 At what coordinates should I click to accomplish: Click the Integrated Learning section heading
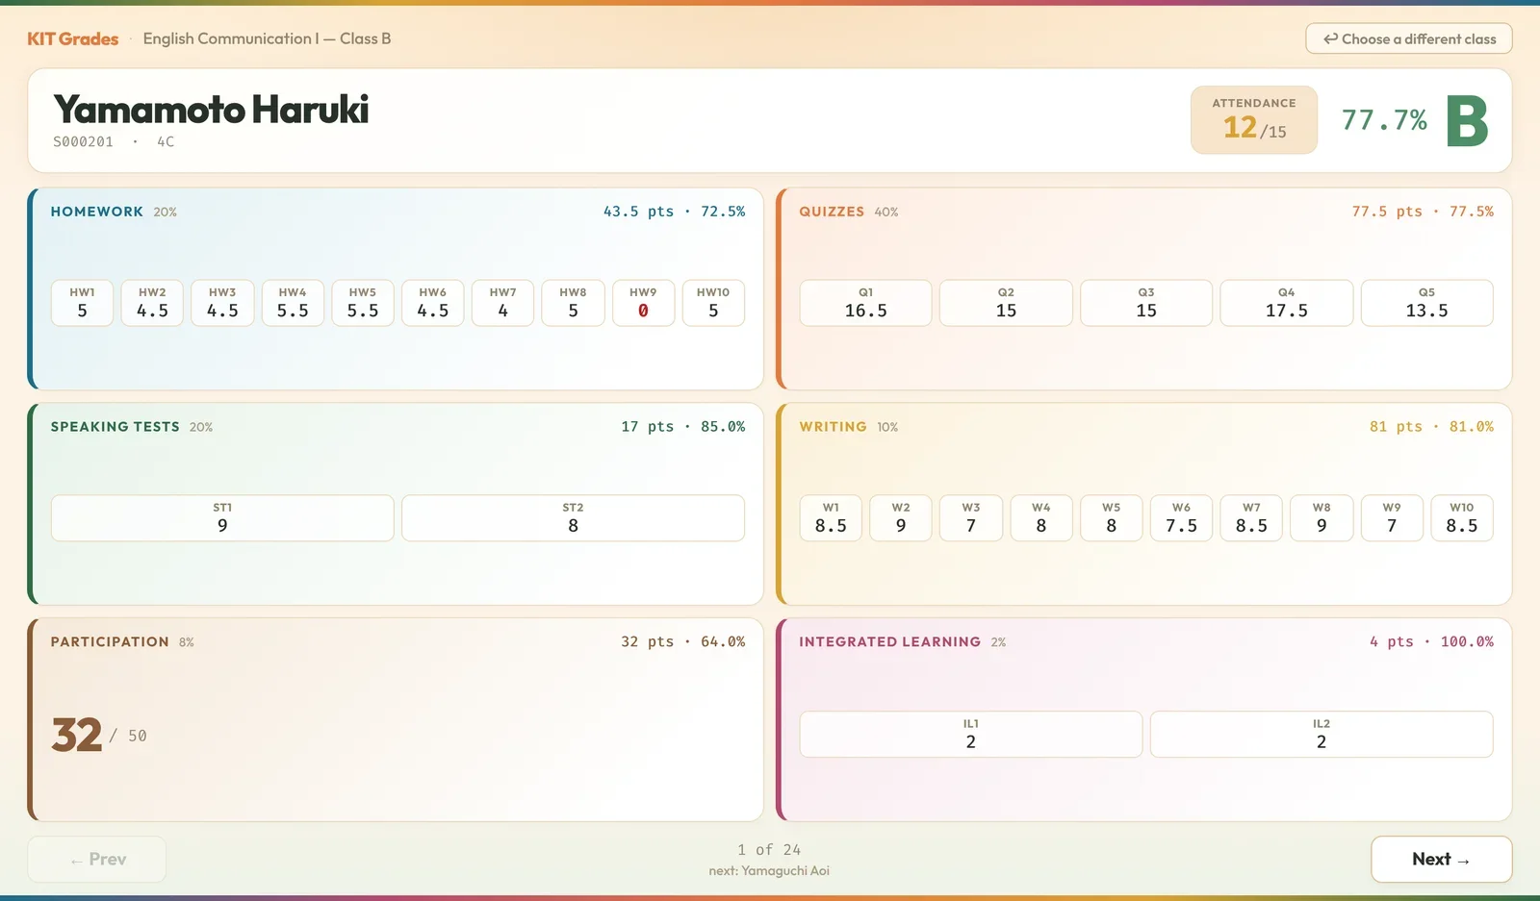pyautogui.click(x=890, y=642)
